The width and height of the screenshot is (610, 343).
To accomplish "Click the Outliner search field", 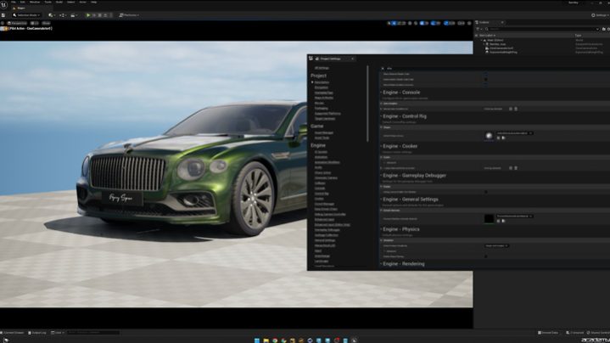I will pyautogui.click(x=542, y=29).
